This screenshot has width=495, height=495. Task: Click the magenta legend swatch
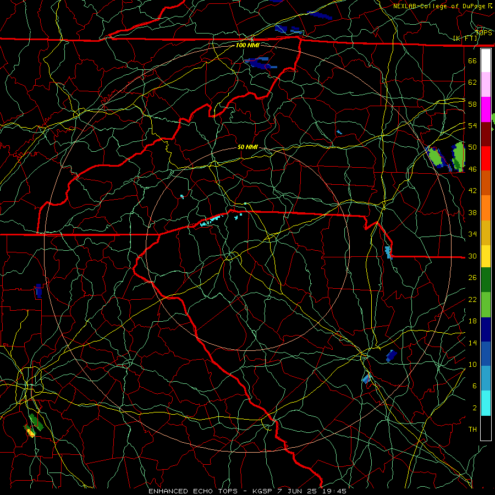pyautogui.click(x=486, y=109)
